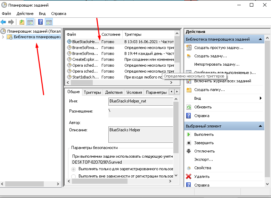The height and width of the screenshot is (198, 271).
Task: Click the Создать простую задачу icon
Action: click(189, 48)
